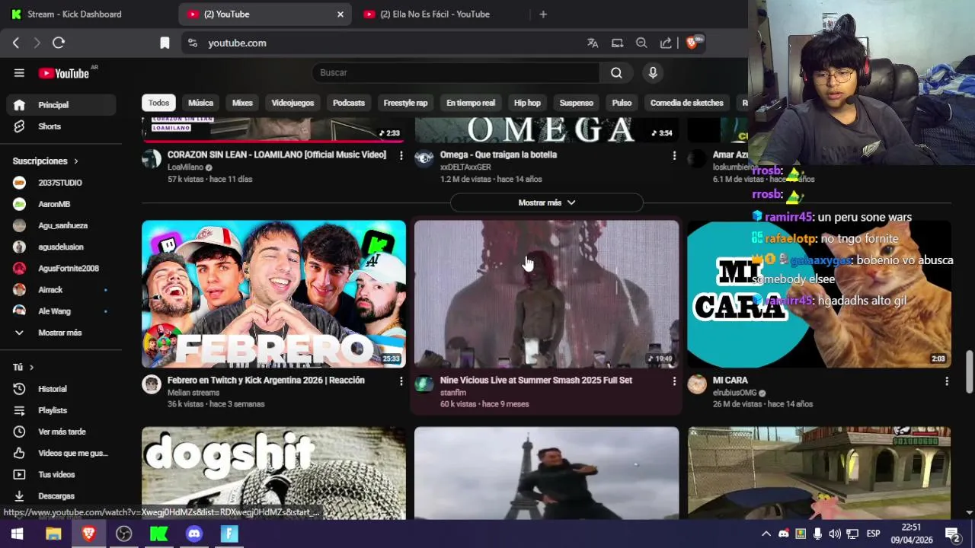Select the Comedia de sketches chip
The image size is (975, 548).
pyautogui.click(x=686, y=103)
